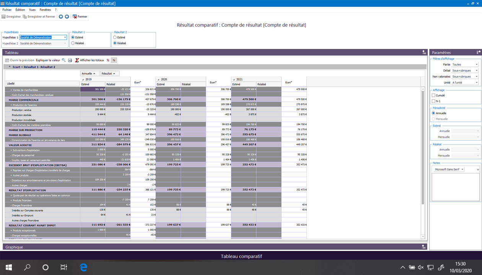This screenshot has width=482, height=275.
Task: Open Cortana circle icon on taskbar
Action: (x=46, y=267)
